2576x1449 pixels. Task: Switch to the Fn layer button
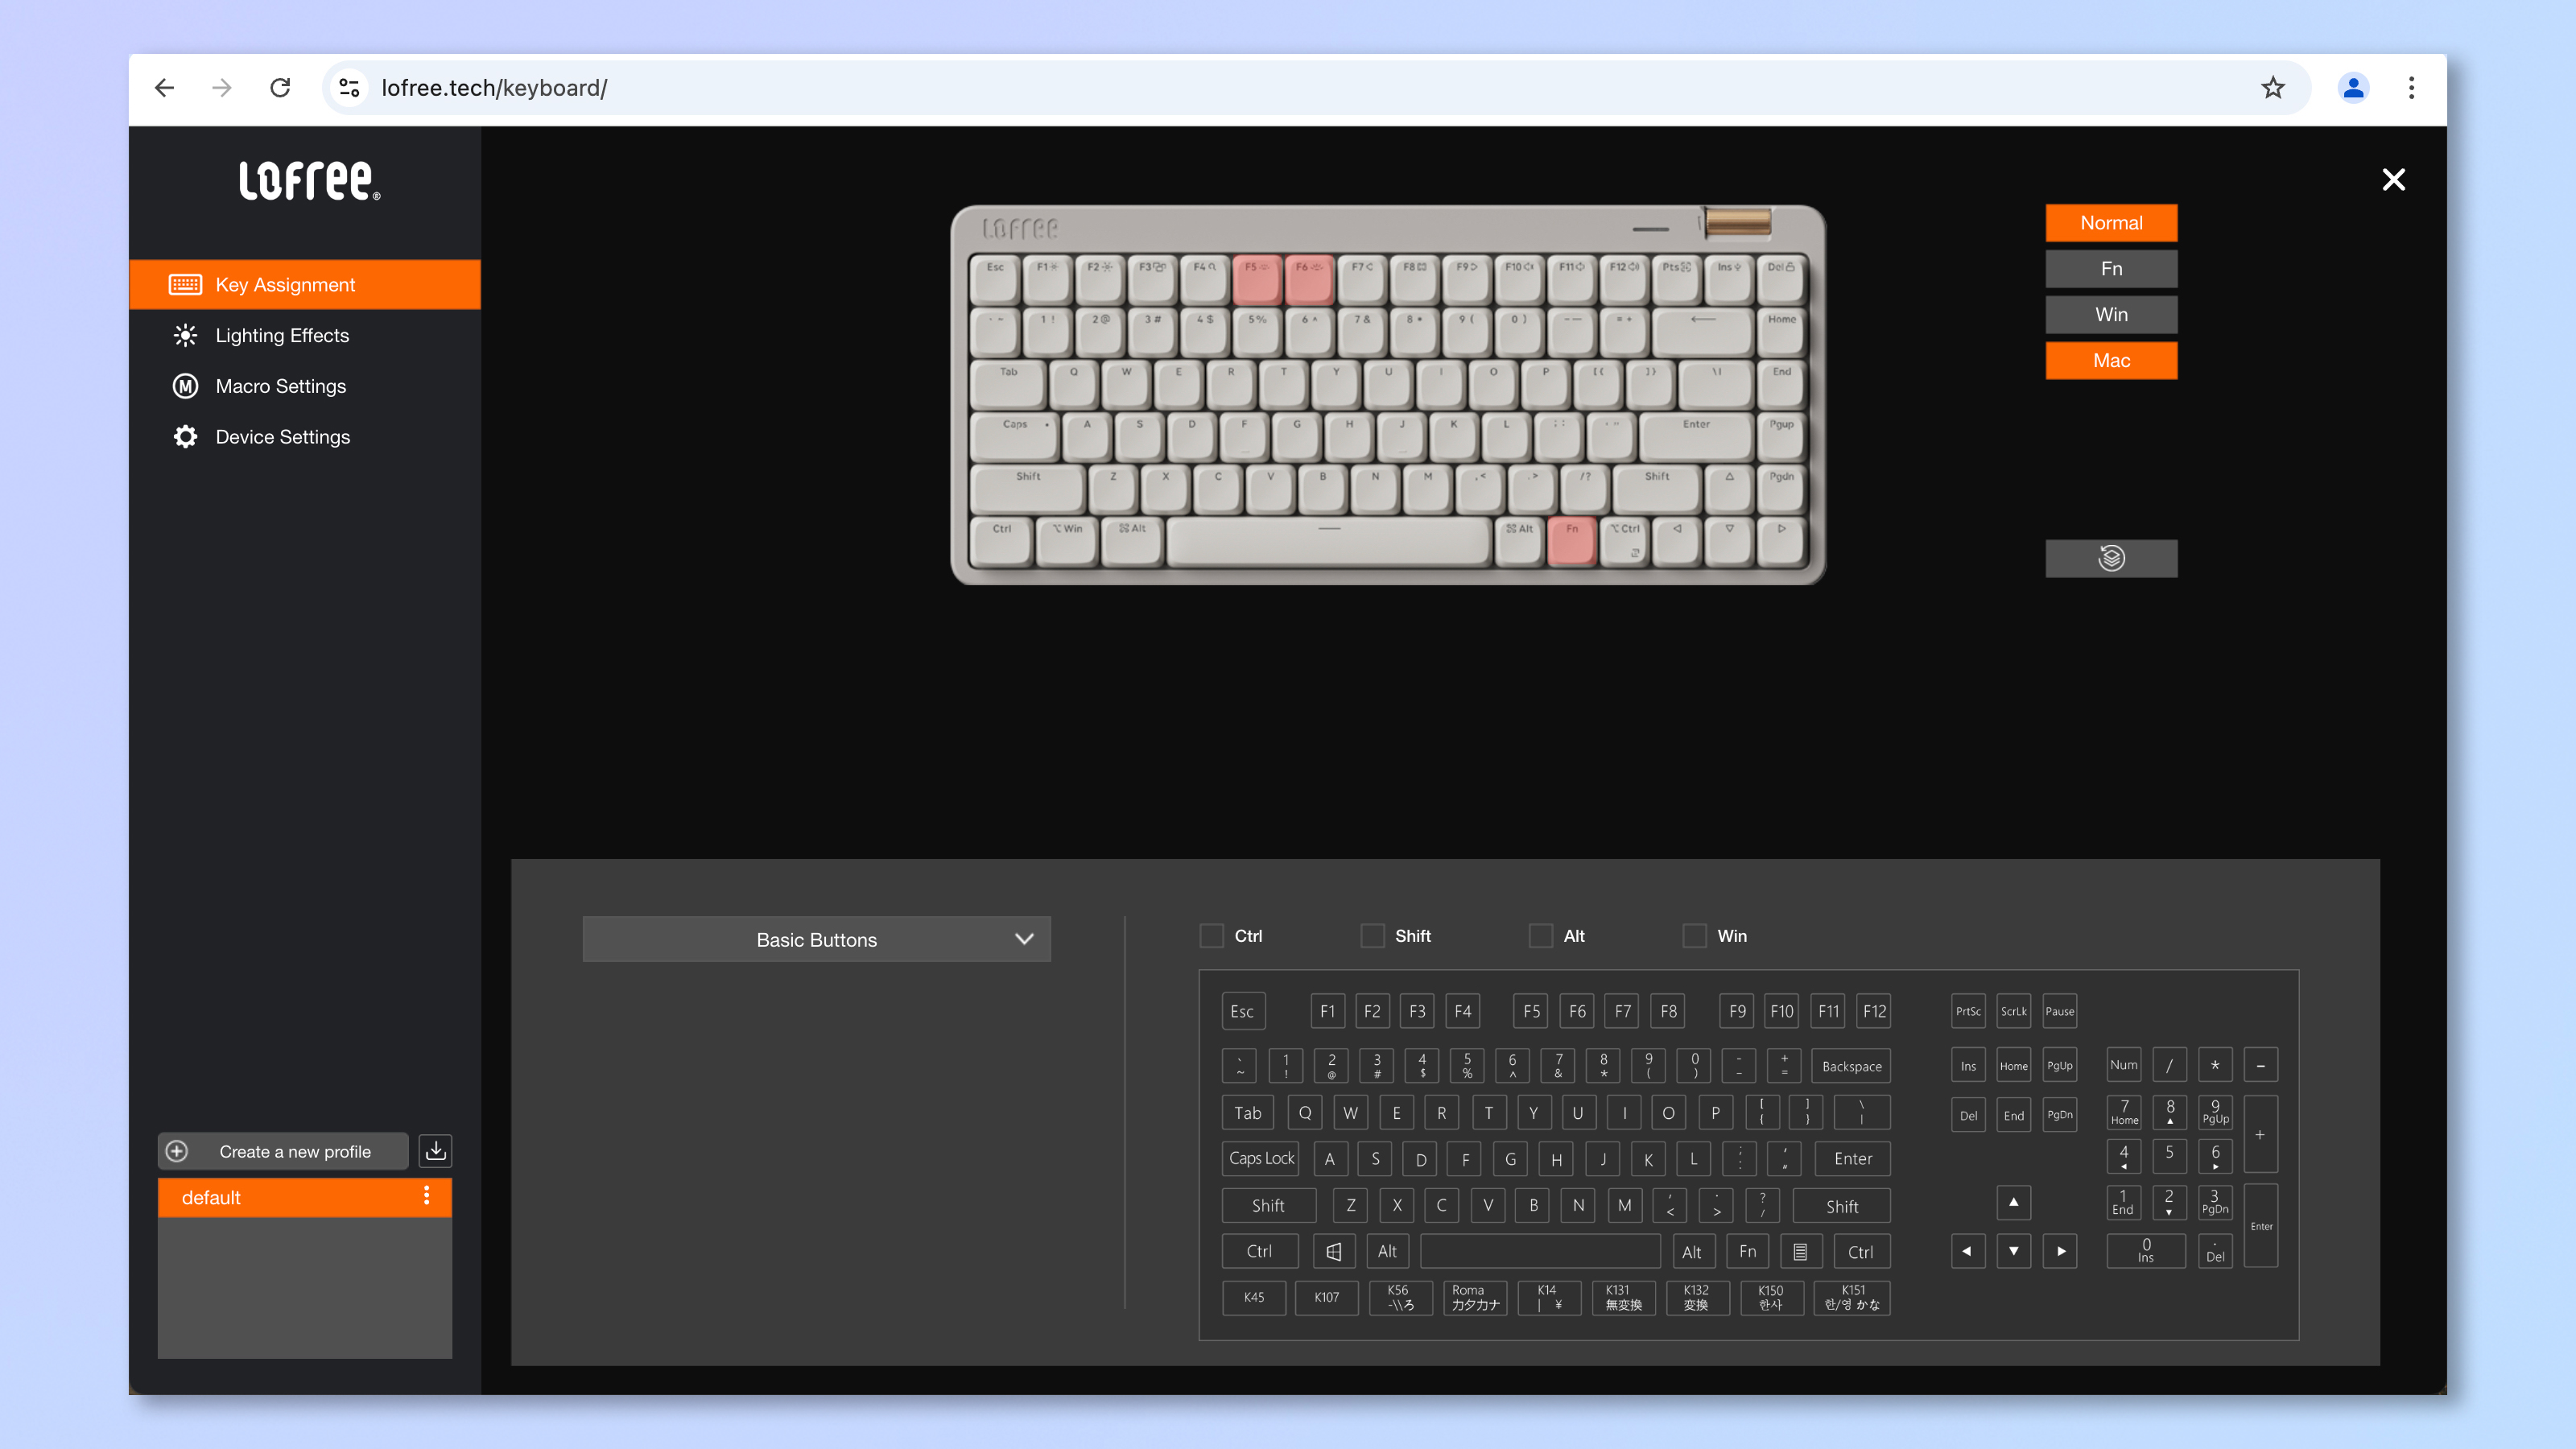(2111, 269)
